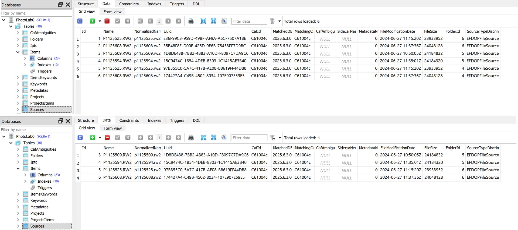Click Filter data field in lower pane
The image size is (518, 230).
249,138
